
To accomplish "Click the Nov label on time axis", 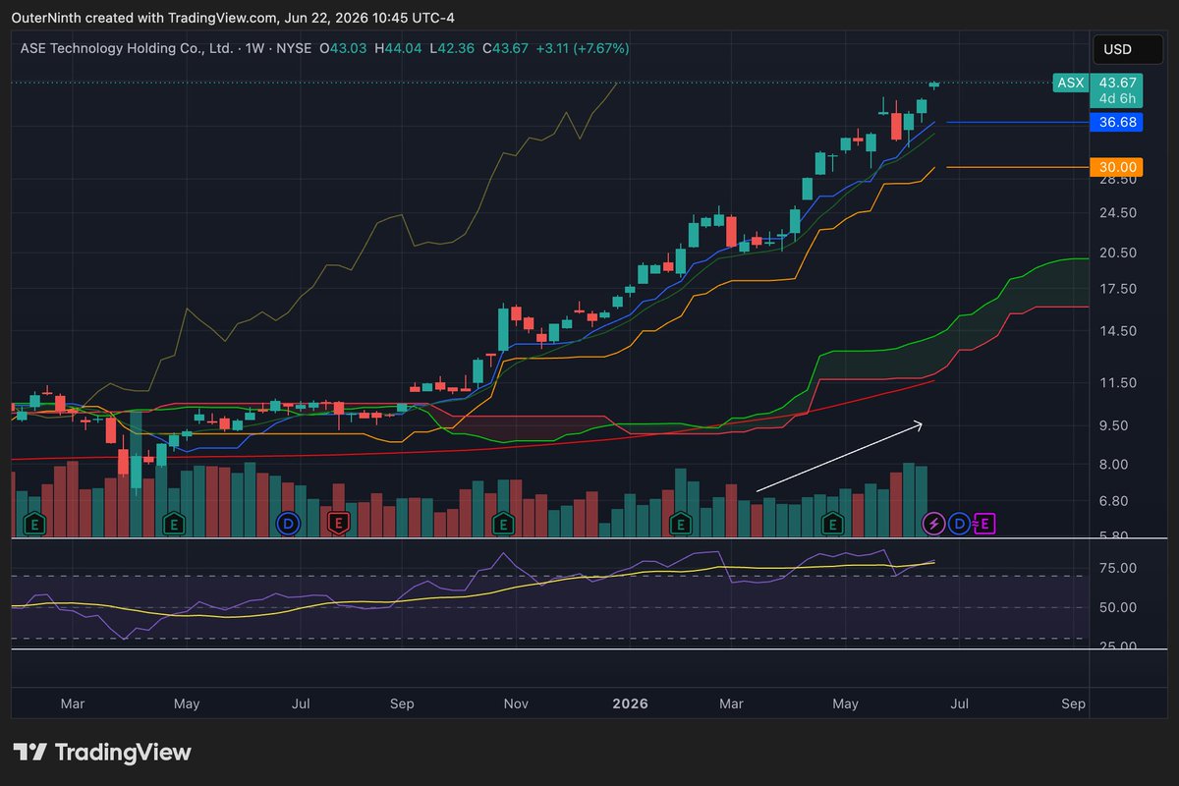I will coord(516,703).
